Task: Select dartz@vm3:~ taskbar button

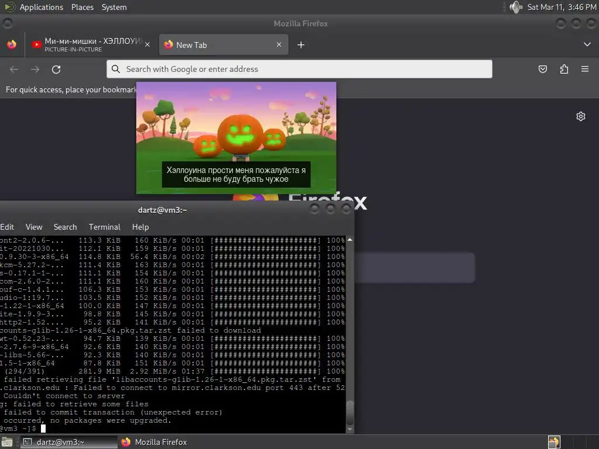Action: [x=68, y=442]
